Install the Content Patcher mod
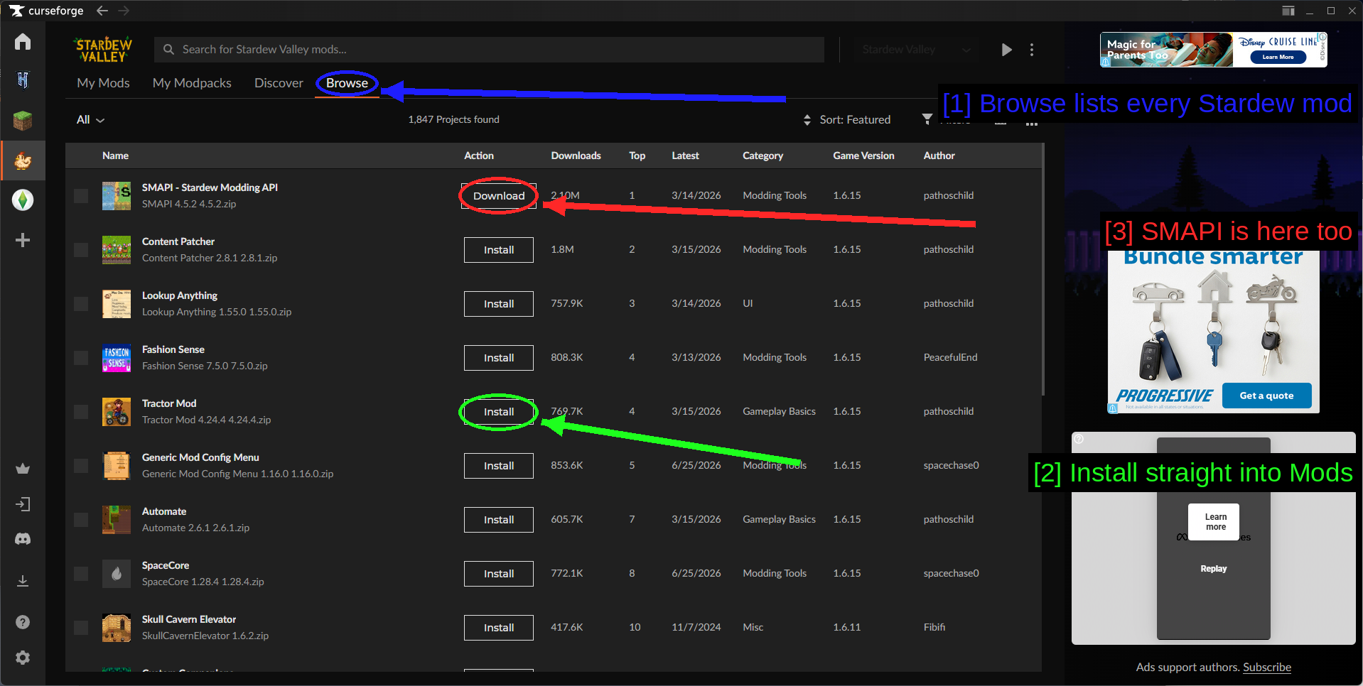Viewport: 1363px width, 686px height. coord(499,250)
